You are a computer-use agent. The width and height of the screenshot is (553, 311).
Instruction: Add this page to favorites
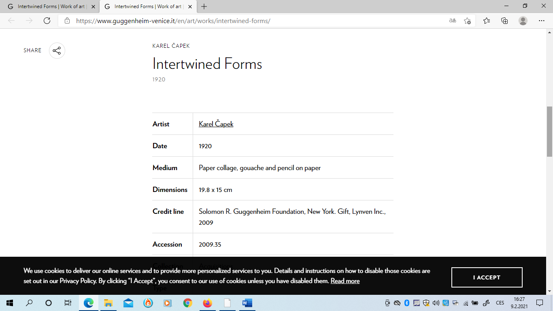tap(467, 21)
